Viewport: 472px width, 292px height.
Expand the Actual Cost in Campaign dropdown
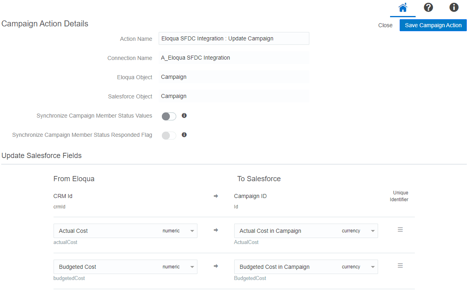(373, 231)
